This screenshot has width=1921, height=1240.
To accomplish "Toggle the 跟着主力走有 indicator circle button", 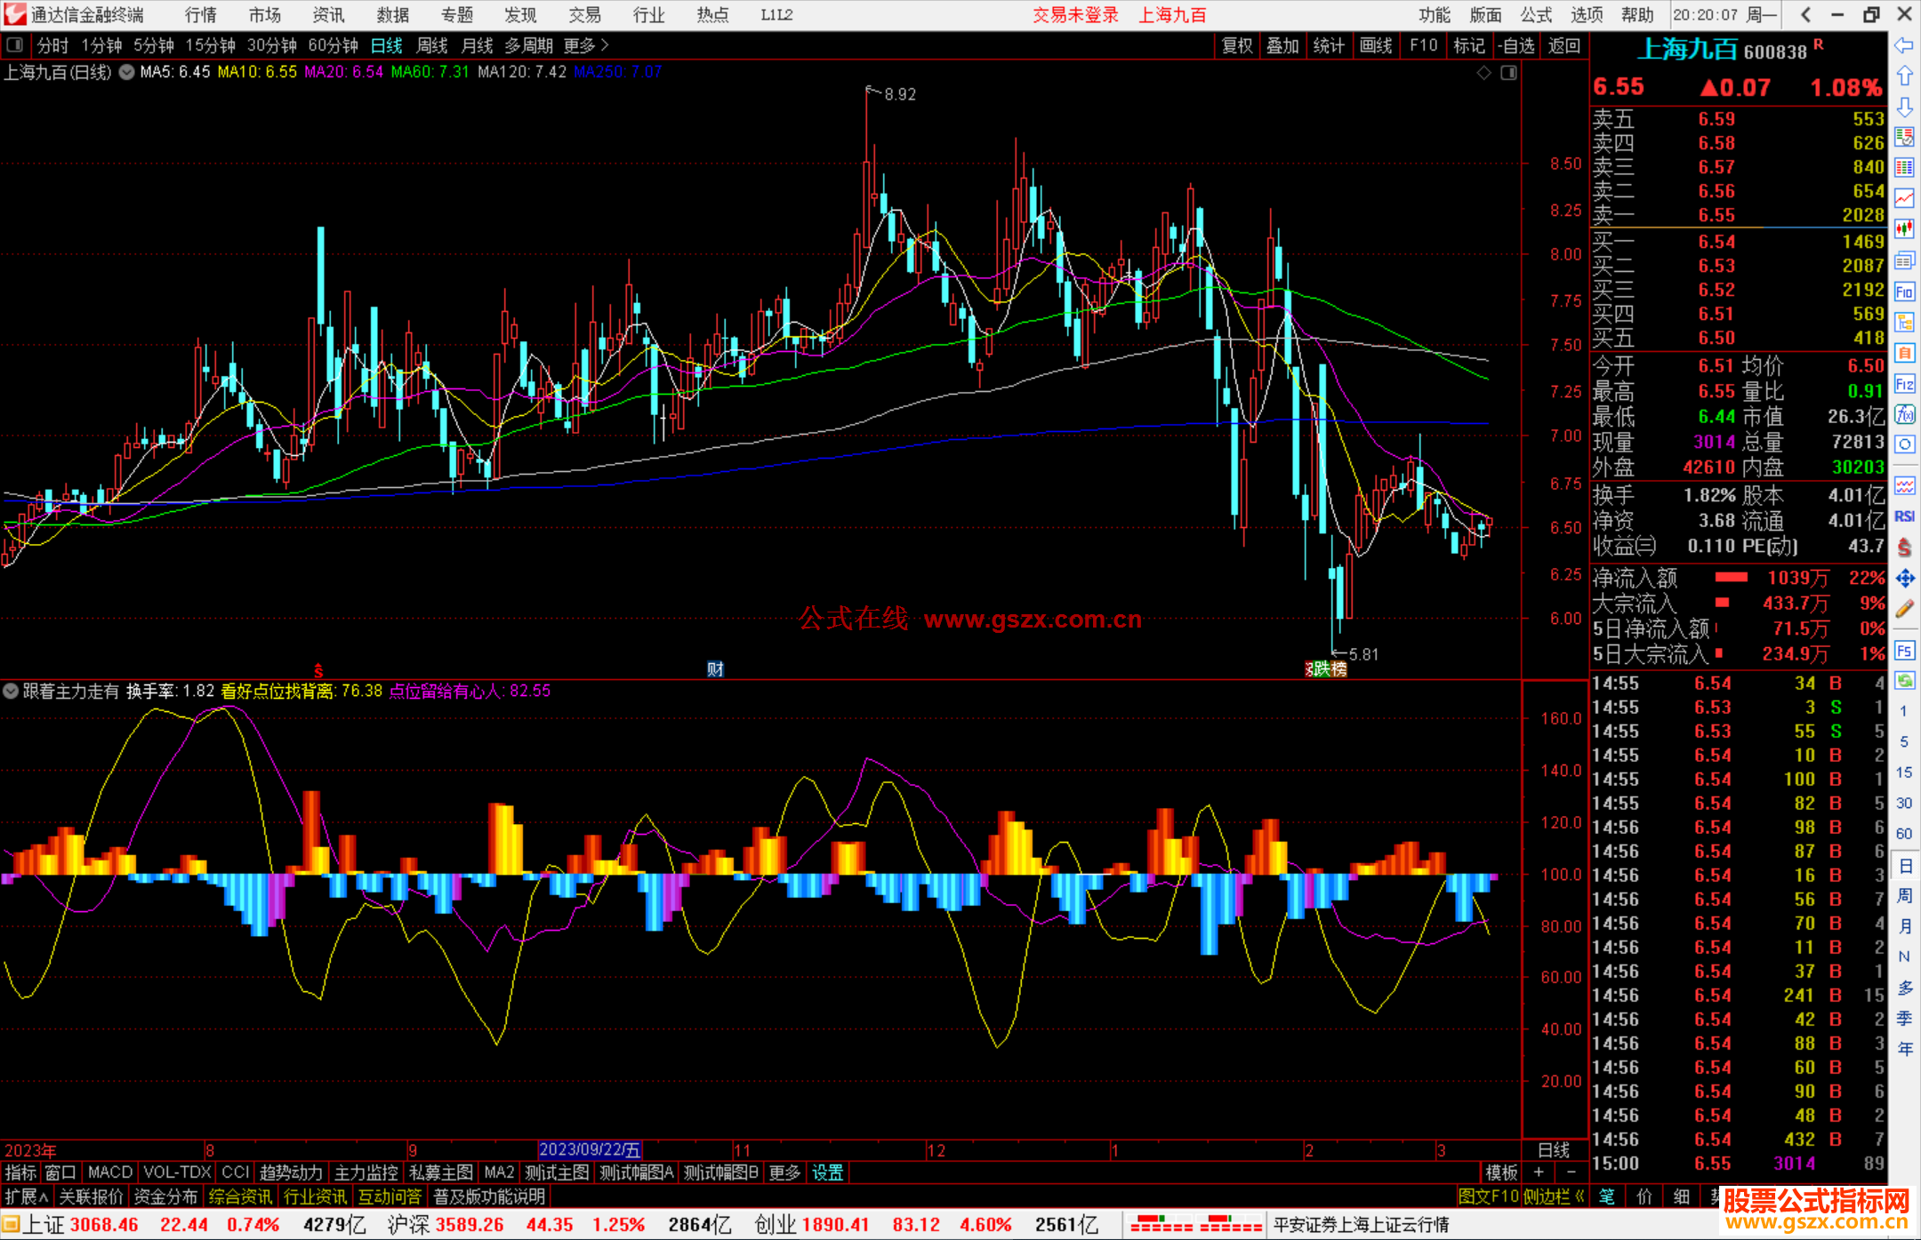I will [x=11, y=691].
